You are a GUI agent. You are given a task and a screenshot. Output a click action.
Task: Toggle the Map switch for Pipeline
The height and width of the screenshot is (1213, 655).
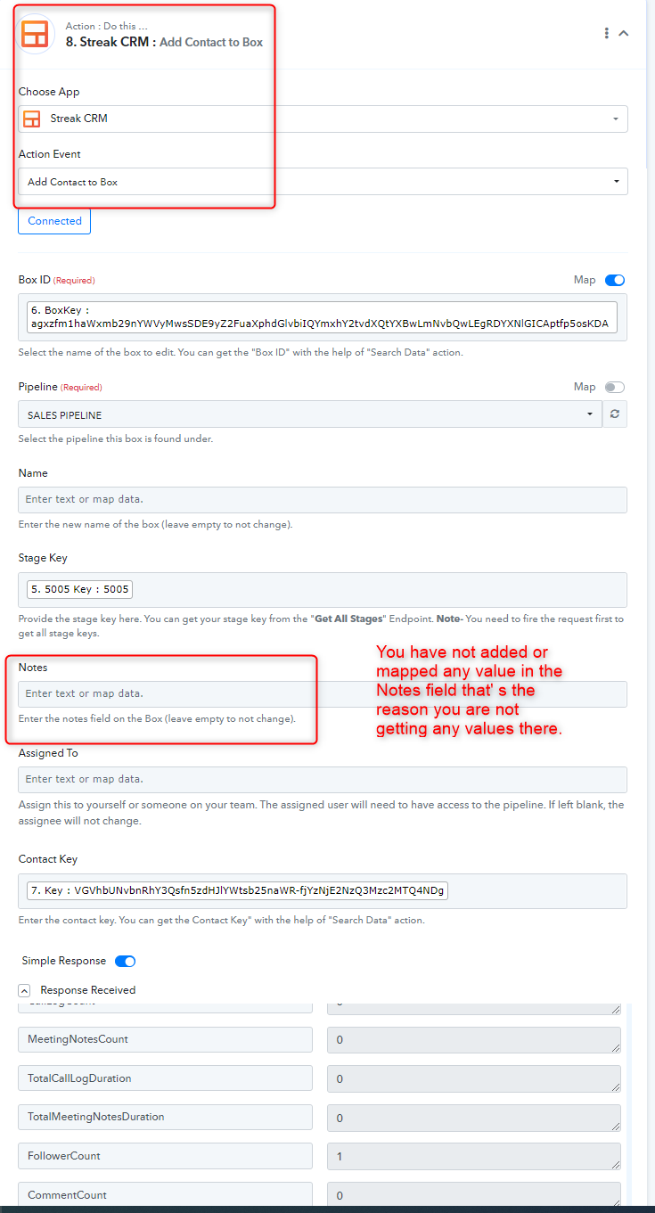(615, 387)
